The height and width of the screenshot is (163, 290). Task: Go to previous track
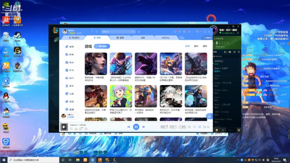(x=128, y=127)
